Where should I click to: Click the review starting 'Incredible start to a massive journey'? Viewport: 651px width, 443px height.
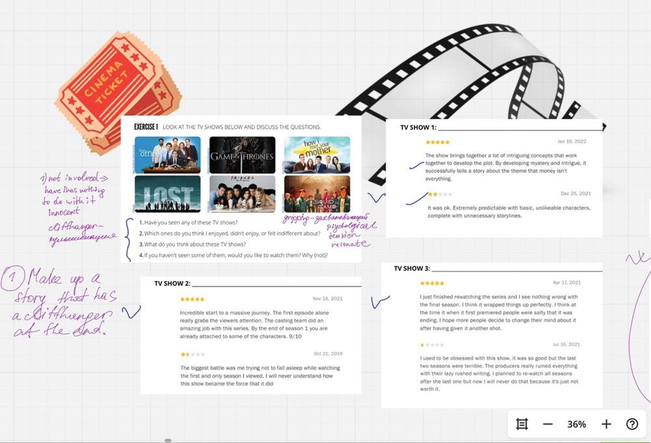point(255,324)
